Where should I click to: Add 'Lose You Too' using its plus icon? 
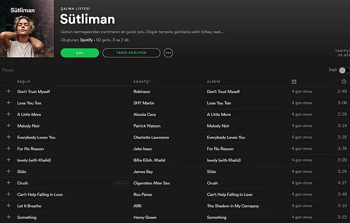[x=8, y=102]
